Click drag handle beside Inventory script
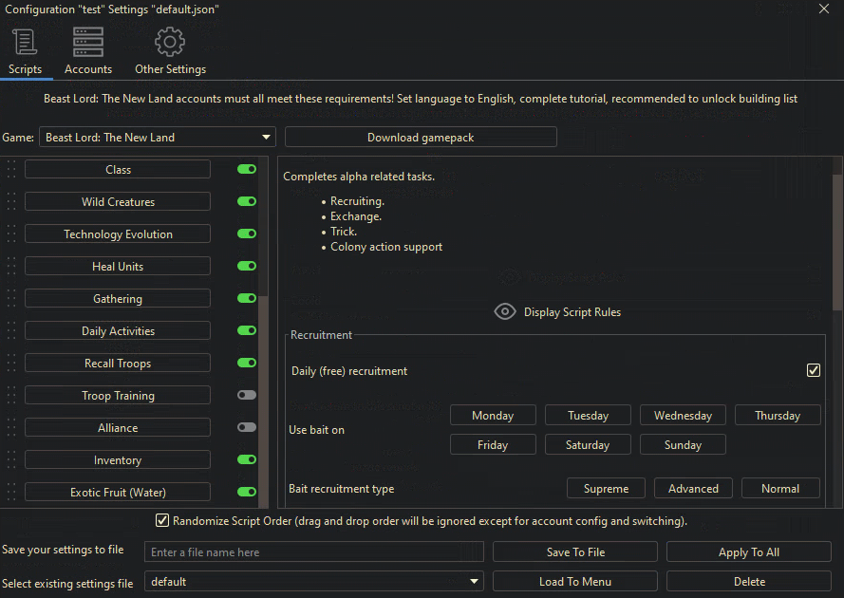The width and height of the screenshot is (844, 598). pyautogui.click(x=11, y=460)
